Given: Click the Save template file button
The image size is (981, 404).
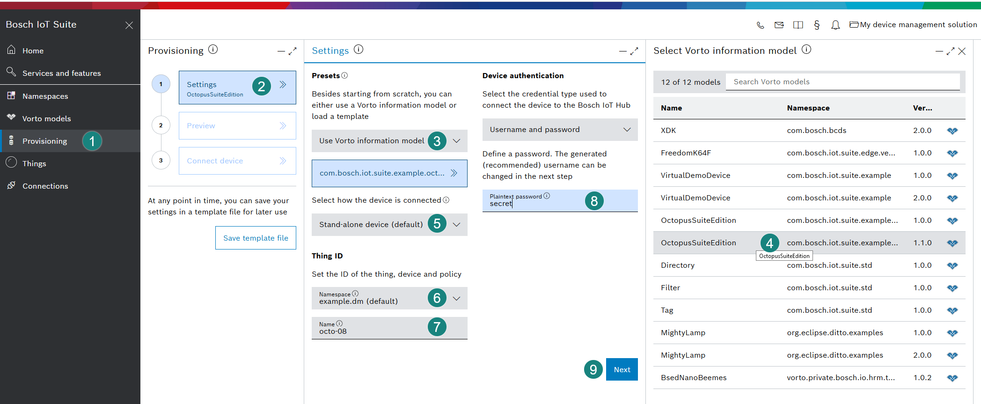Looking at the screenshot, I should point(256,238).
